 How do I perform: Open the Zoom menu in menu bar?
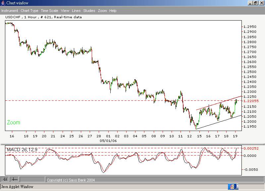[x=102, y=11]
